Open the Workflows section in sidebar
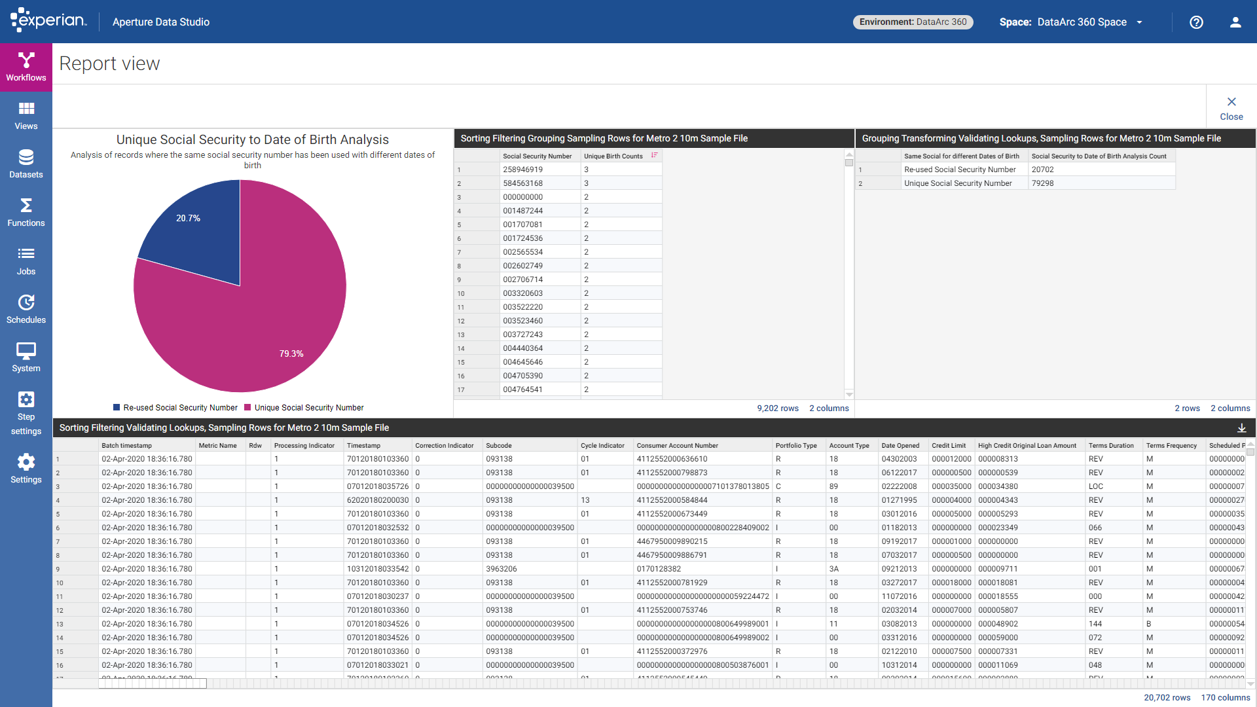Image resolution: width=1257 pixels, height=707 pixels. [x=26, y=67]
